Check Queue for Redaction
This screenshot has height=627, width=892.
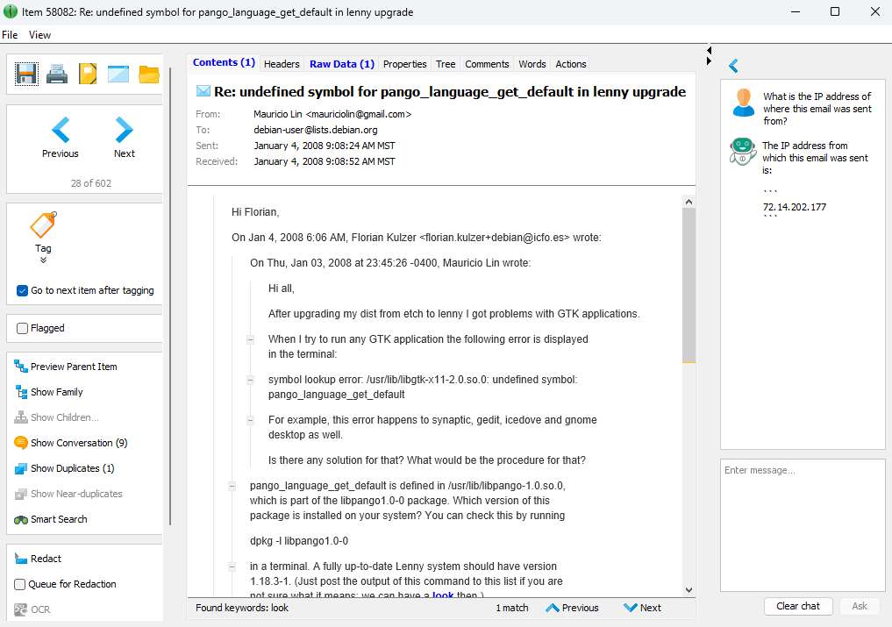click(20, 584)
